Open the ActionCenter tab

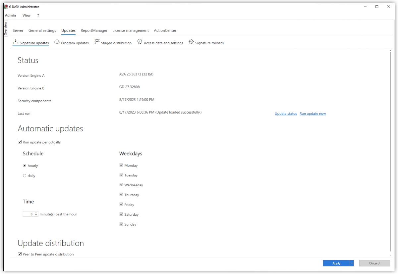[x=165, y=30]
